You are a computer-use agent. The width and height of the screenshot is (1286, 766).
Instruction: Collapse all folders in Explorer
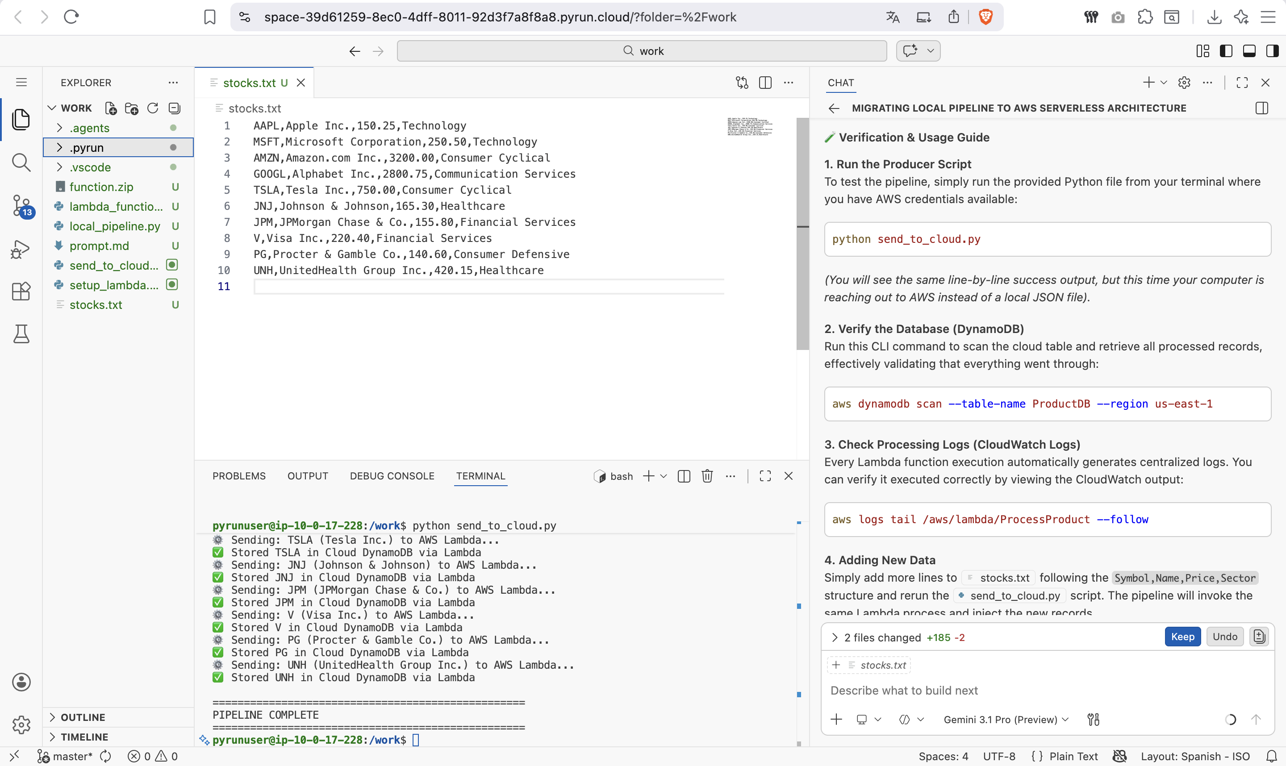[175, 108]
